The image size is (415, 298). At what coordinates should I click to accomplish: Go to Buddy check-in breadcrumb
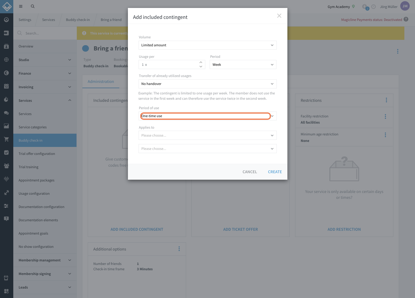point(78,20)
